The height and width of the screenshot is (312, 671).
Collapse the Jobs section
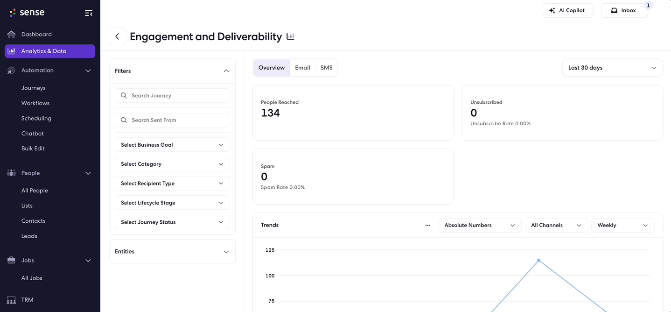[88, 261]
